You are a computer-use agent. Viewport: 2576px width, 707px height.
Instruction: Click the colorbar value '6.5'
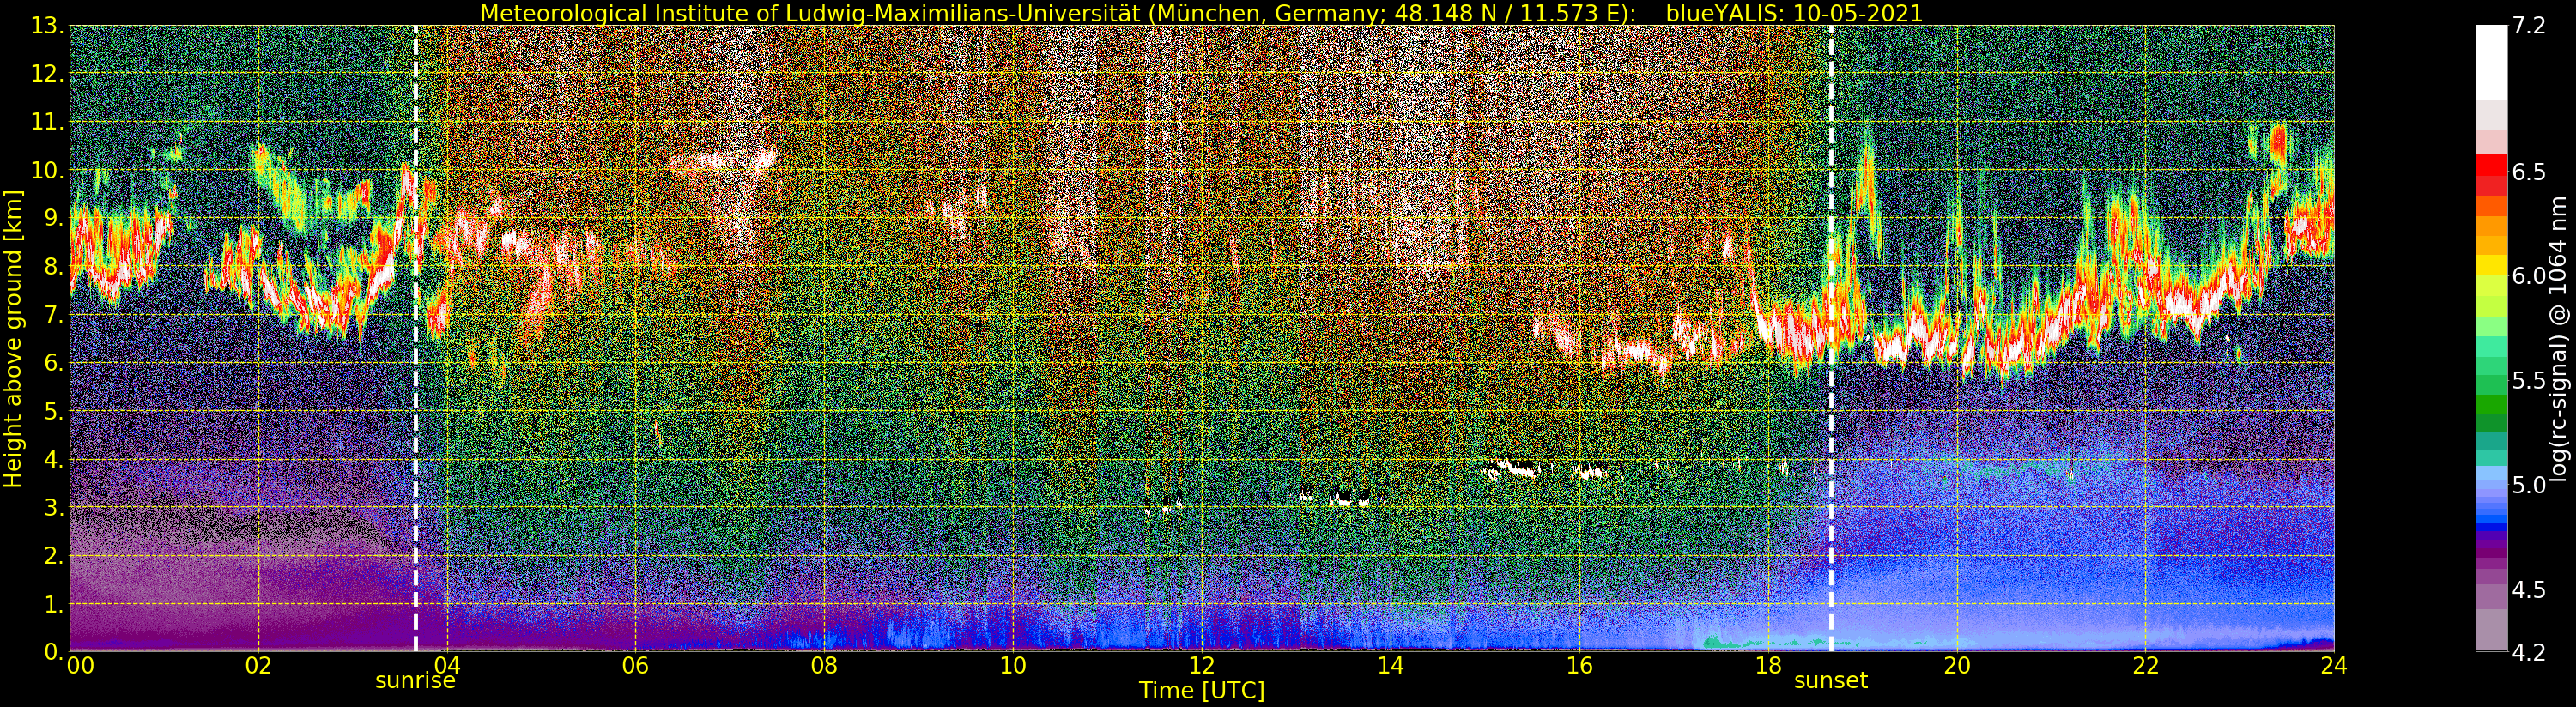(x=2529, y=172)
